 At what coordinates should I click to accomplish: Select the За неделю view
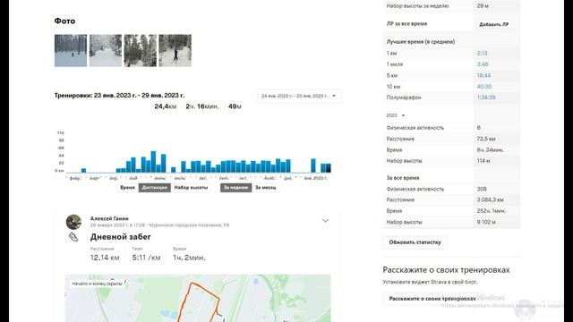pyautogui.click(x=235, y=188)
